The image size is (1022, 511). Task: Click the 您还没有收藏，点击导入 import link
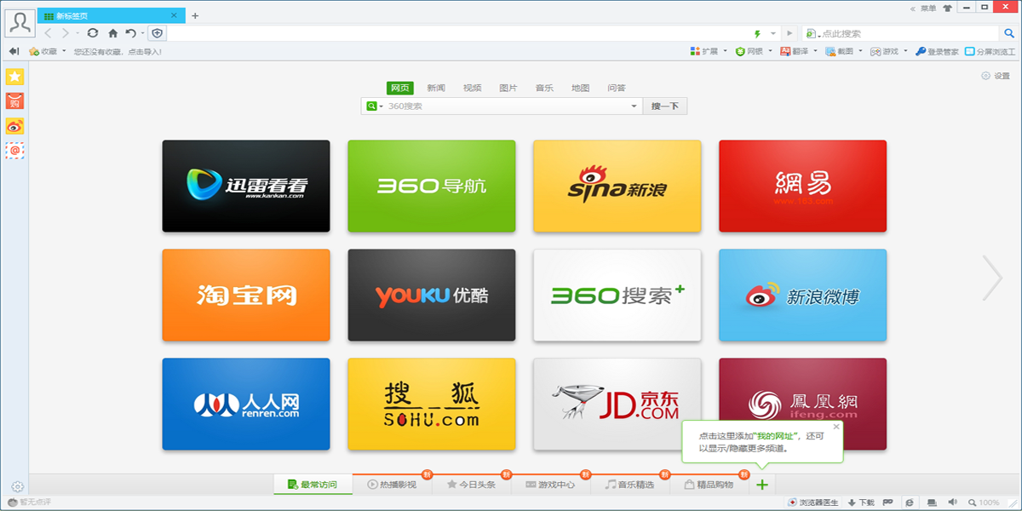click(118, 52)
